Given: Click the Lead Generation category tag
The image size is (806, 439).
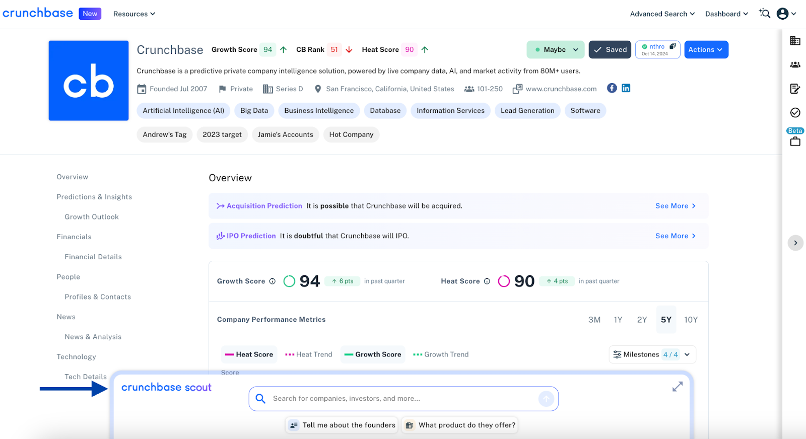Looking at the screenshot, I should 527,111.
